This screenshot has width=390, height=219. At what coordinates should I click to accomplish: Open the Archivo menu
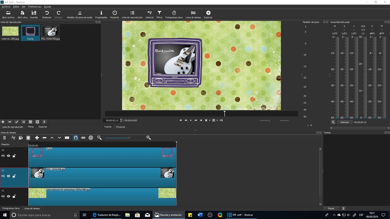(6, 7)
